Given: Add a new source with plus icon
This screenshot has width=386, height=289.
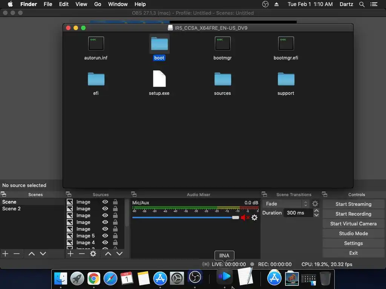Looking at the screenshot, I should (70, 254).
